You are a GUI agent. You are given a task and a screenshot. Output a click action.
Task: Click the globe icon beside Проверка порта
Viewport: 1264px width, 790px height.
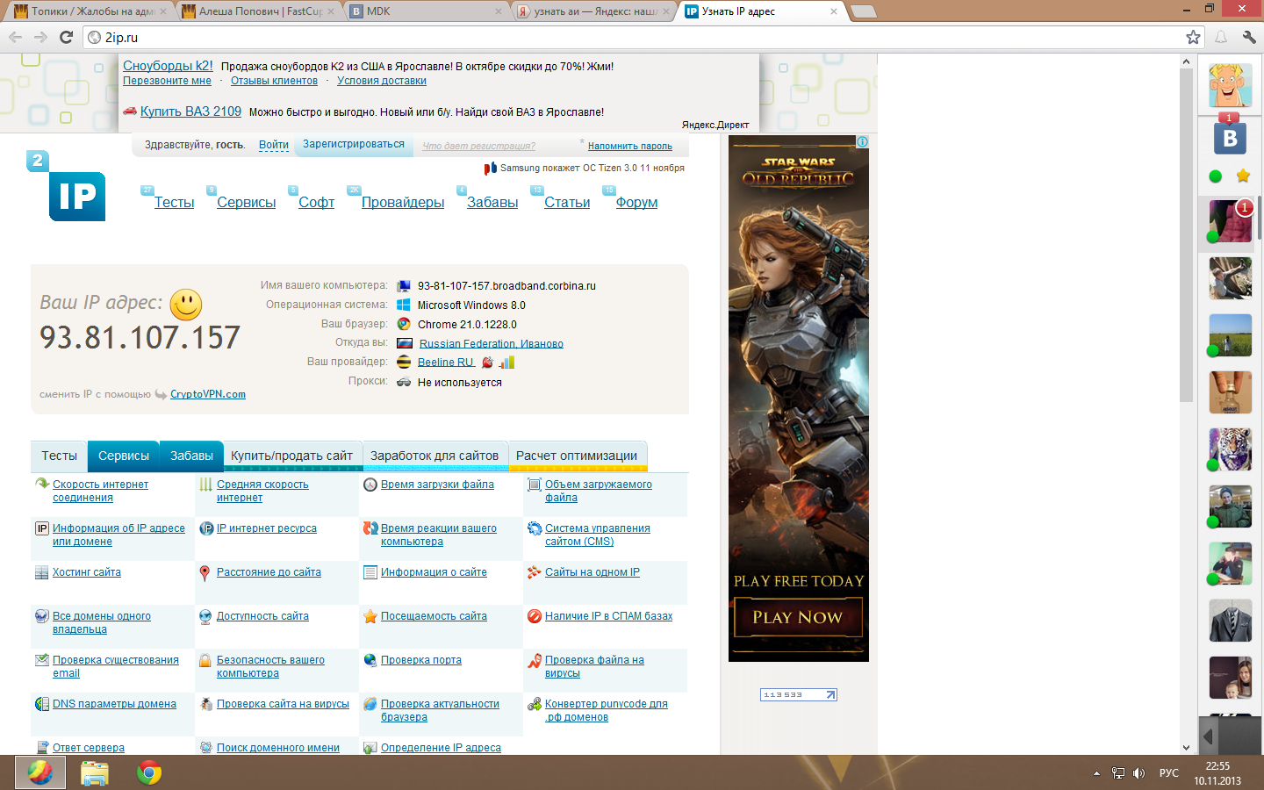370,660
